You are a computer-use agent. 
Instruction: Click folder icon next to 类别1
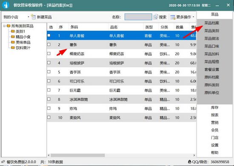13,31
